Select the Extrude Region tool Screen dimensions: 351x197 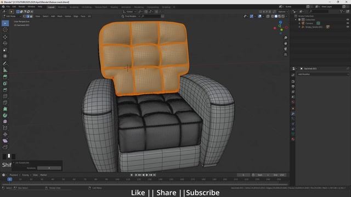click(5, 77)
